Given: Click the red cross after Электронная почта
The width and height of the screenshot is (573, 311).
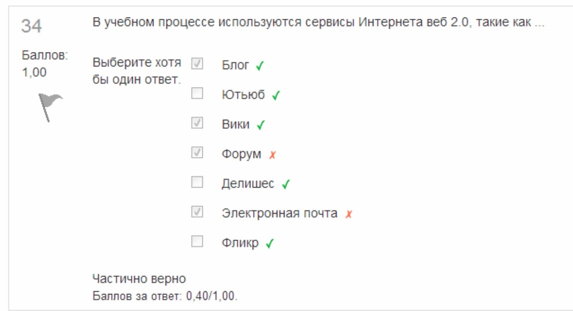Looking at the screenshot, I should 349,214.
